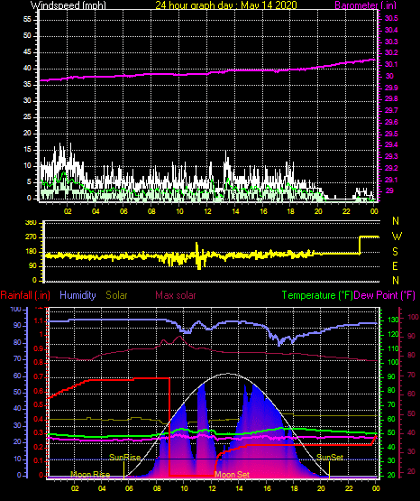Click the Rainfall (.in) legend label
420x501 pixels.
point(25,295)
